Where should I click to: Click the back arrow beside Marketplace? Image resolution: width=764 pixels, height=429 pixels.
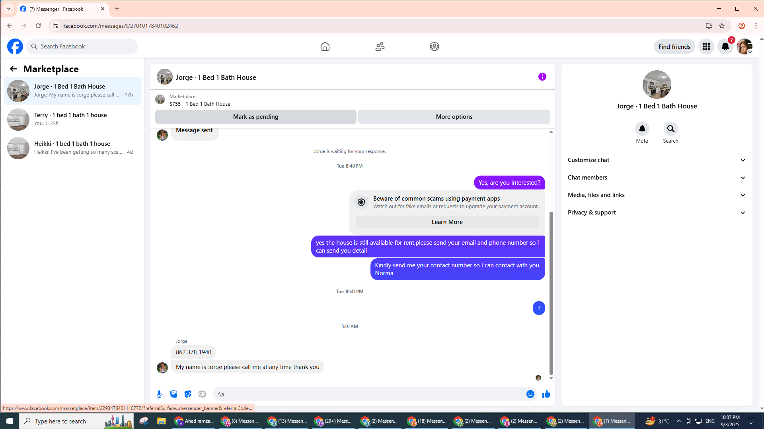coord(14,69)
